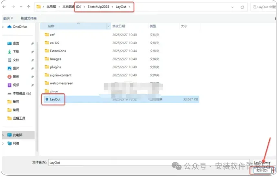Screen dimensions: 279x177
Task: Unpin 桌面 using its pin icon
Action: (32, 43)
